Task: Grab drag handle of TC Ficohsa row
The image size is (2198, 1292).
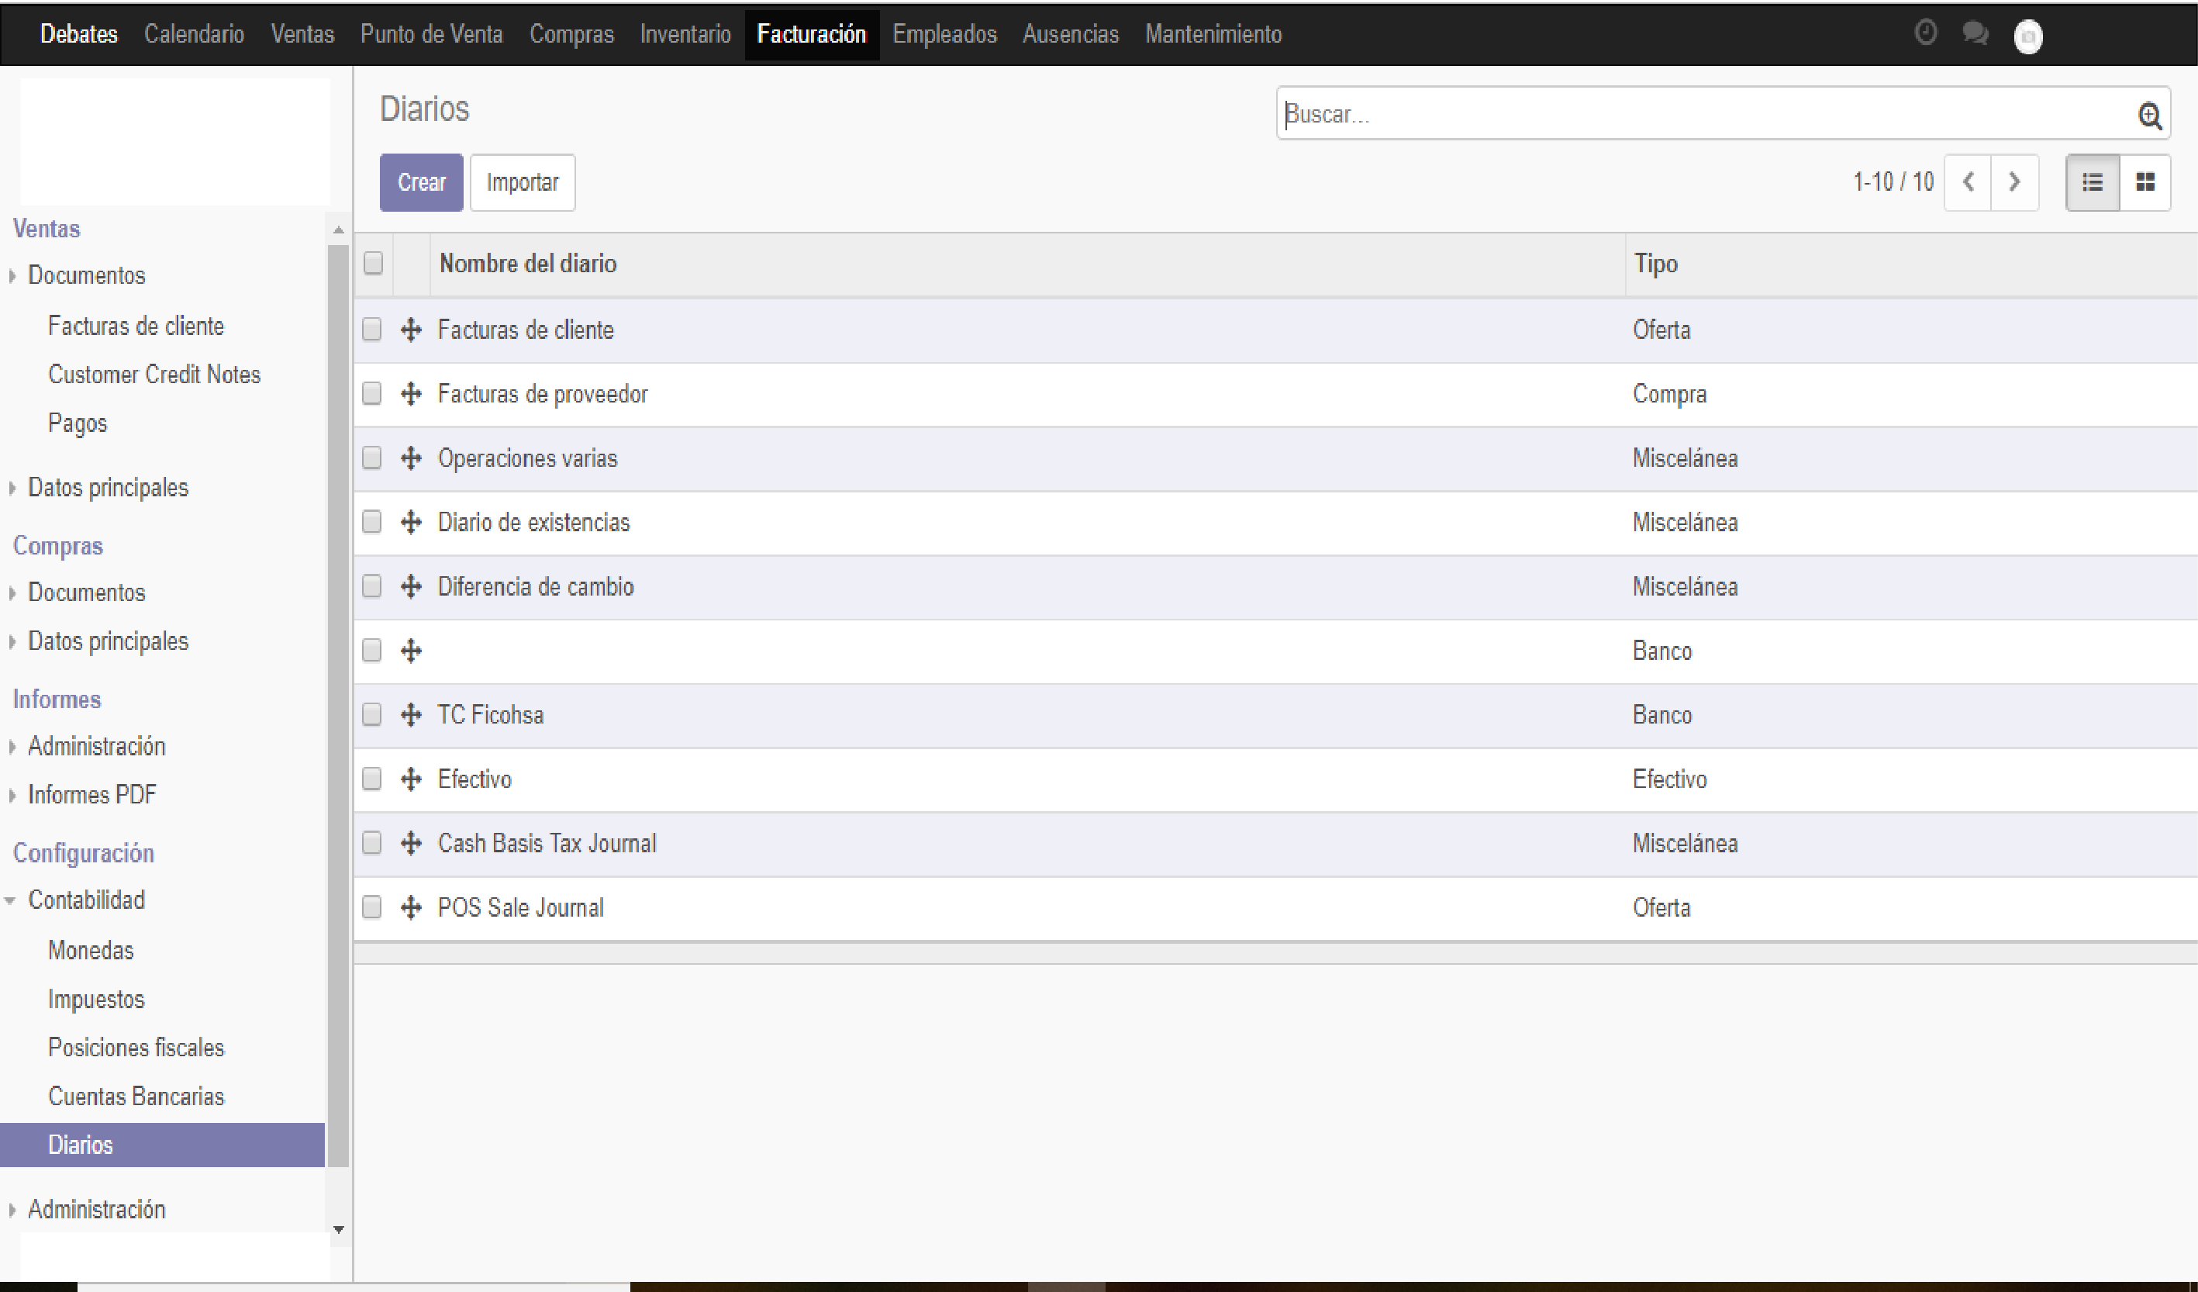Action: coord(411,715)
